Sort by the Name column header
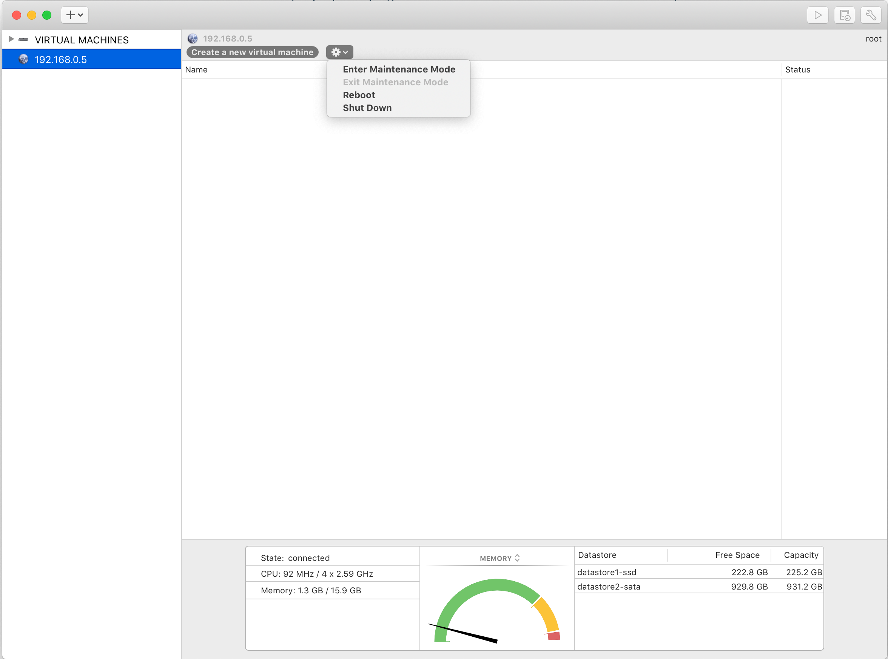 point(196,70)
